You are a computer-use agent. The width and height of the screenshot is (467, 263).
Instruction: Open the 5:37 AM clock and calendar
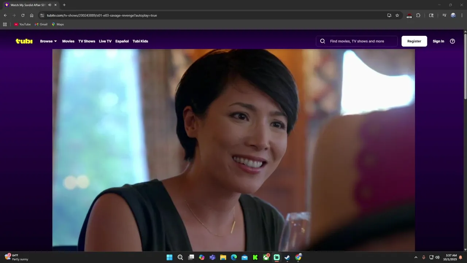(x=451, y=258)
